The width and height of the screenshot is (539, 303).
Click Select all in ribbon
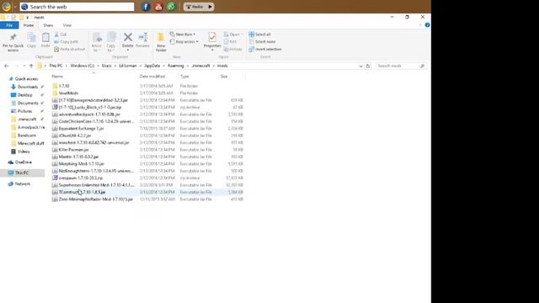[260, 35]
